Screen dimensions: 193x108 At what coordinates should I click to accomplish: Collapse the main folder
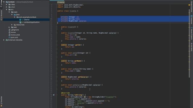tap(9, 12)
